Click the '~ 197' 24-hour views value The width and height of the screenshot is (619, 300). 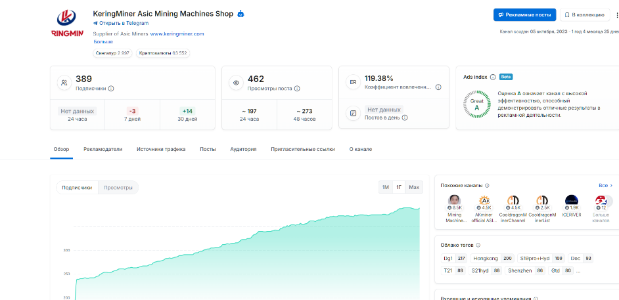[x=249, y=111]
